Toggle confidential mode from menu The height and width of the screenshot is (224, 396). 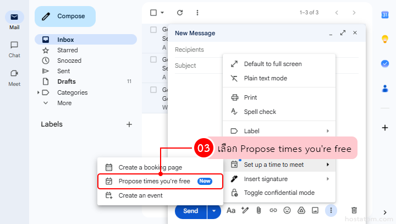pyautogui.click(x=279, y=193)
